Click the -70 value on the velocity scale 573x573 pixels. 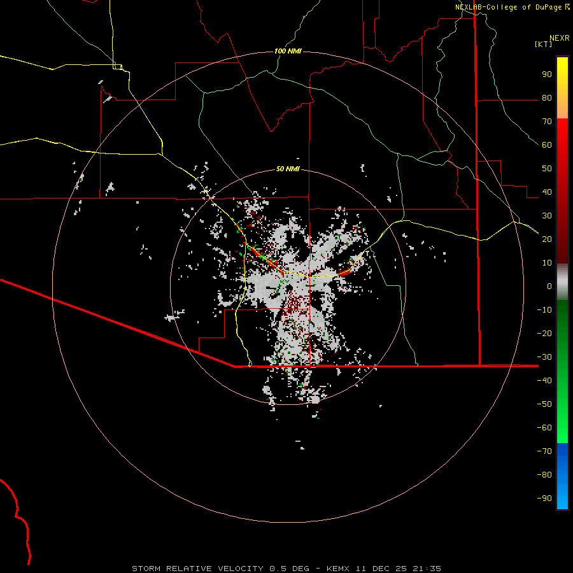pos(544,451)
